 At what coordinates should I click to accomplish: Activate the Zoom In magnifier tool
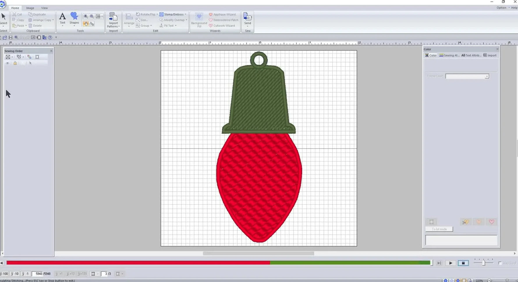point(86,16)
